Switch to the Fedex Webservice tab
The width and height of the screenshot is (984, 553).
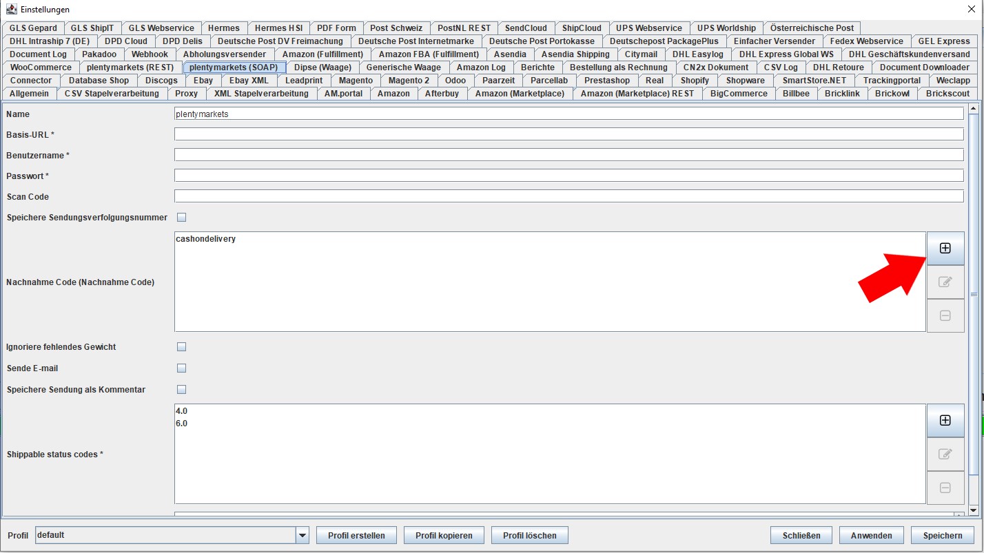tap(866, 41)
